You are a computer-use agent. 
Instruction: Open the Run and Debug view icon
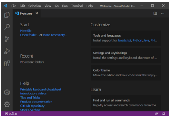[7, 51]
